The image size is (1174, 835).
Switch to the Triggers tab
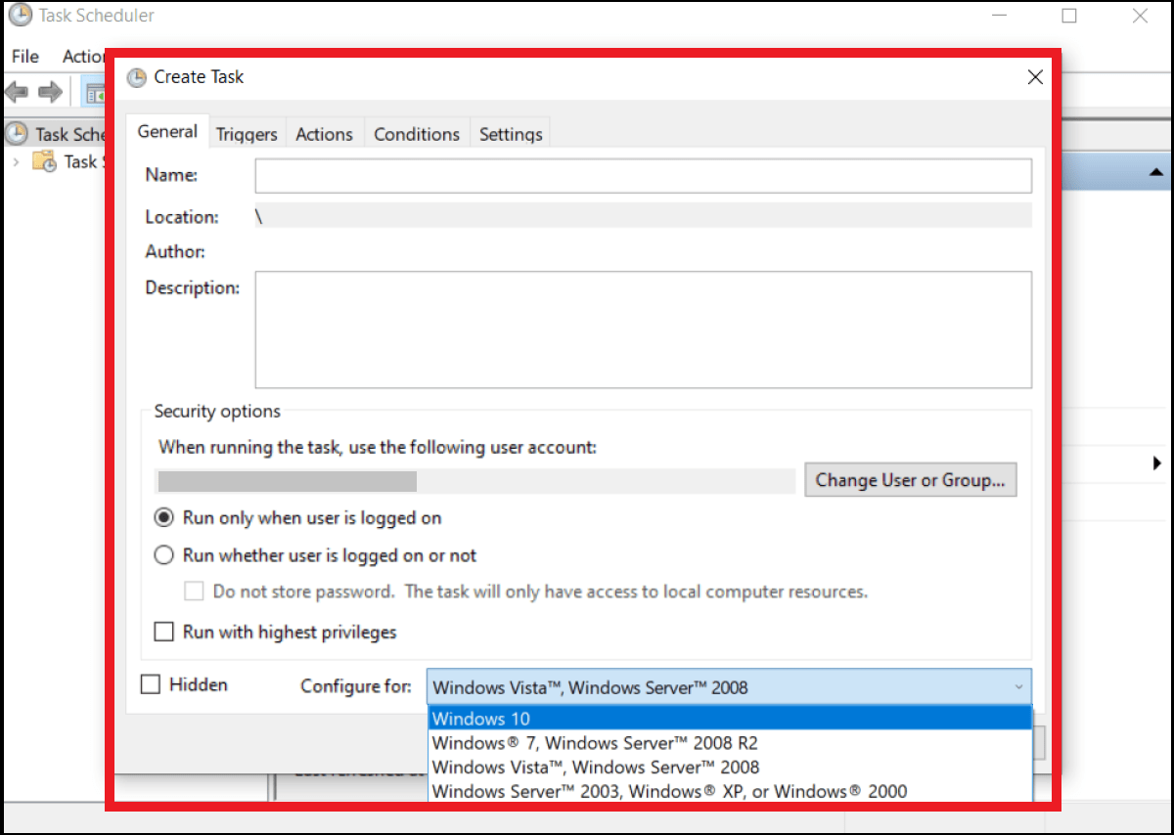pos(247,133)
